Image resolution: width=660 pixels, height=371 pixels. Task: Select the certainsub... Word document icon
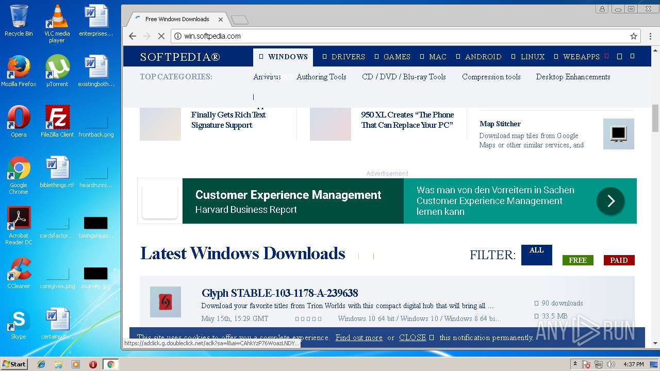point(57,324)
